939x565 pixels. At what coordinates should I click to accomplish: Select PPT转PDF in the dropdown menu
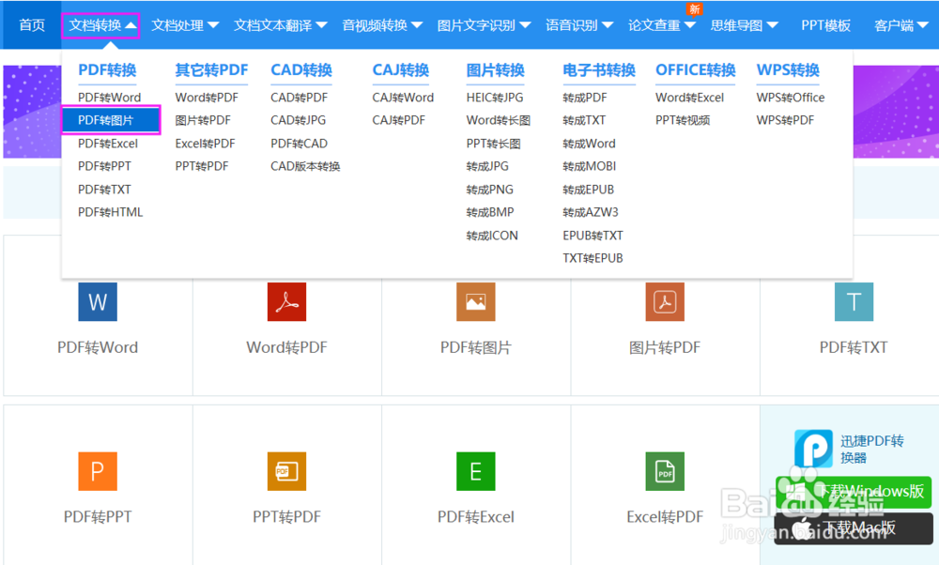[x=202, y=166]
